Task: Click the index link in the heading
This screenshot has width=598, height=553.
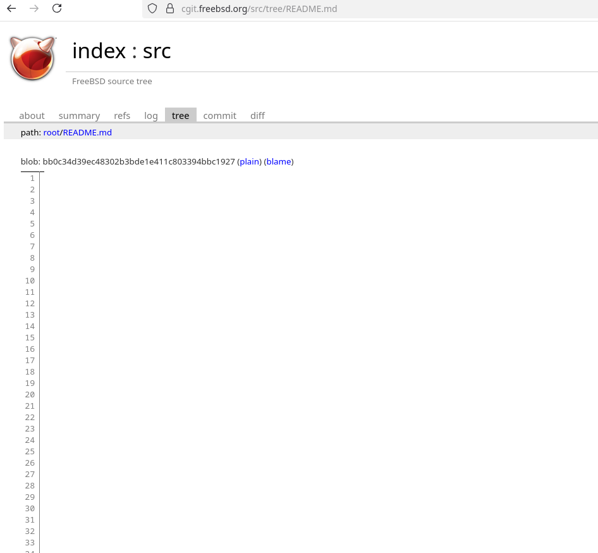Action: tap(99, 51)
